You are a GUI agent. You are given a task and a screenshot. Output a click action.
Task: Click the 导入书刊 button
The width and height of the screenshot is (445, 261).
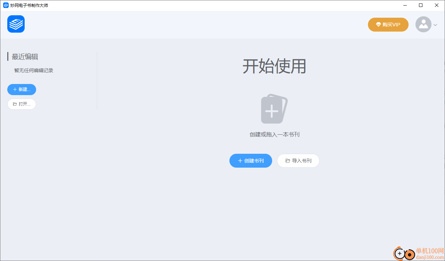pos(298,161)
